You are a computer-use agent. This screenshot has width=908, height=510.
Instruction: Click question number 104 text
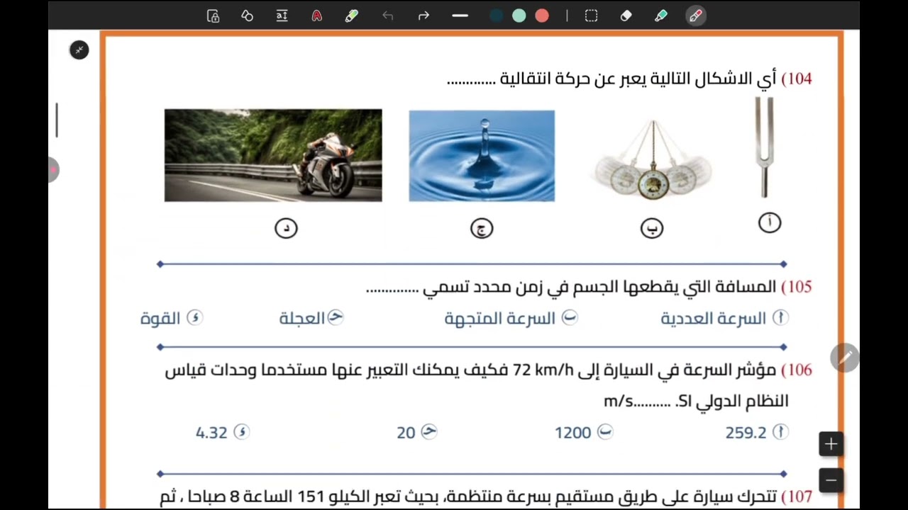pos(797,79)
